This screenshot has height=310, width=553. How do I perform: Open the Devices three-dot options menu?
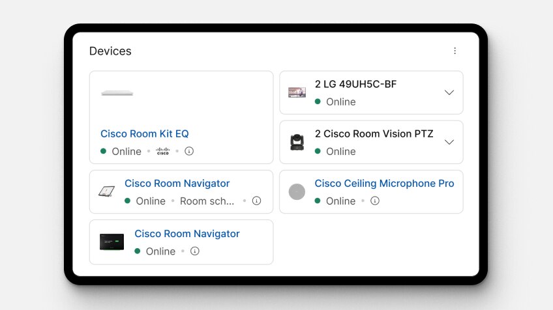455,51
